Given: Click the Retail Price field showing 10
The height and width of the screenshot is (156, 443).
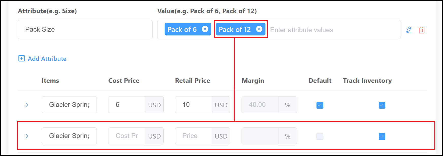Looking at the screenshot, I should pos(194,105).
